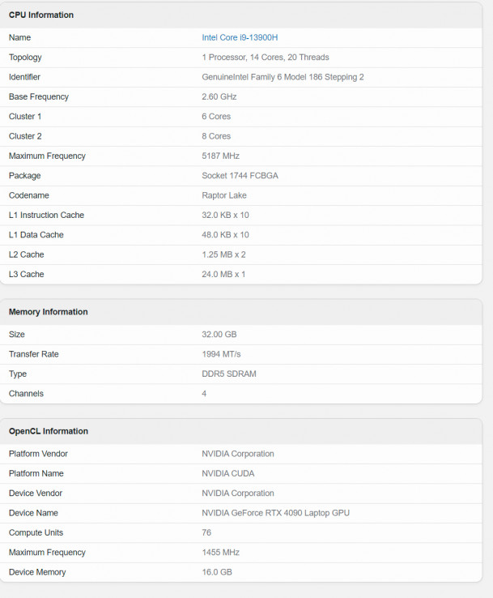Click the Base Frequency 2.60 GHz value
Image resolution: width=493 pixels, height=598 pixels.
tap(219, 96)
